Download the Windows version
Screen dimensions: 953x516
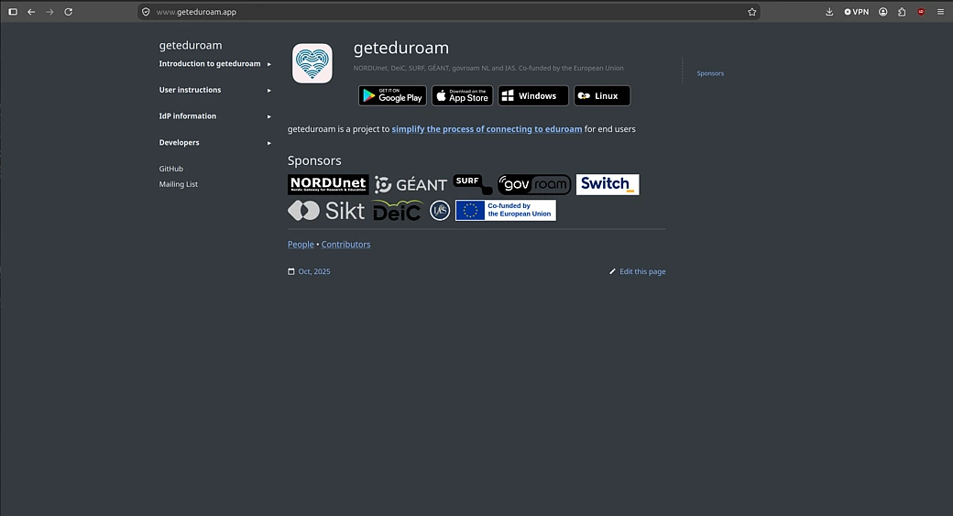click(x=533, y=95)
